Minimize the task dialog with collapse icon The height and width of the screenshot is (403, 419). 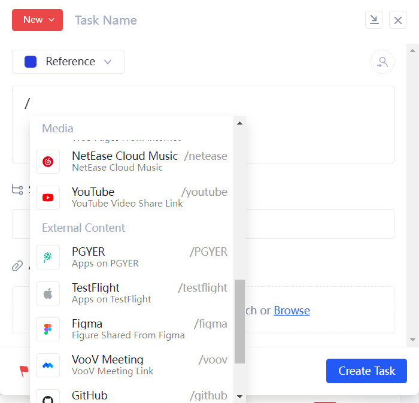374,20
